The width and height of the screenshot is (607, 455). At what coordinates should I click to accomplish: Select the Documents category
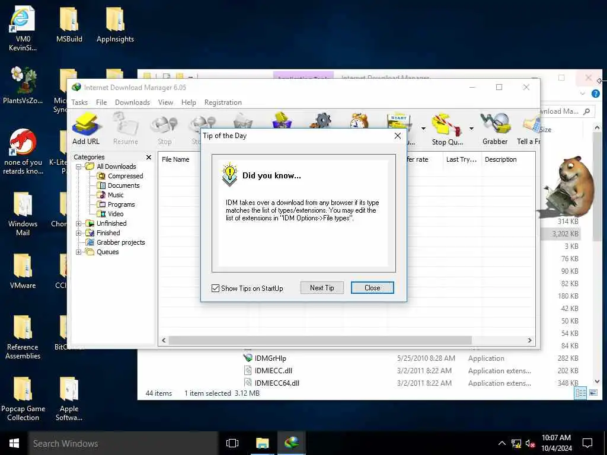(123, 185)
